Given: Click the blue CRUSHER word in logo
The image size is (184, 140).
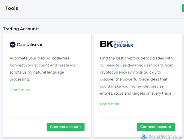Looking at the screenshot, I should 124,46.
